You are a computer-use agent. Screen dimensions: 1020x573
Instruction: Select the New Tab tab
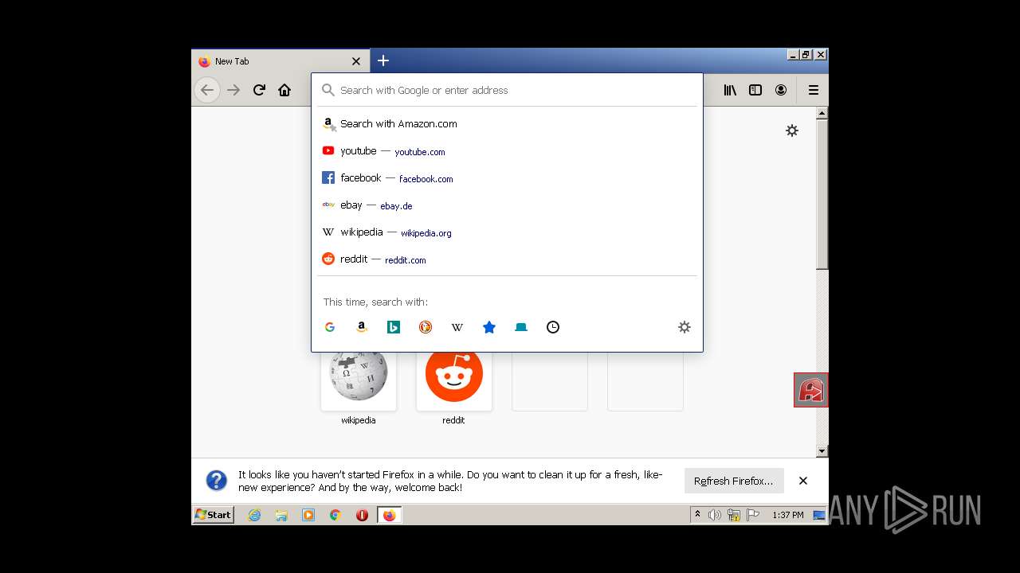click(x=280, y=61)
